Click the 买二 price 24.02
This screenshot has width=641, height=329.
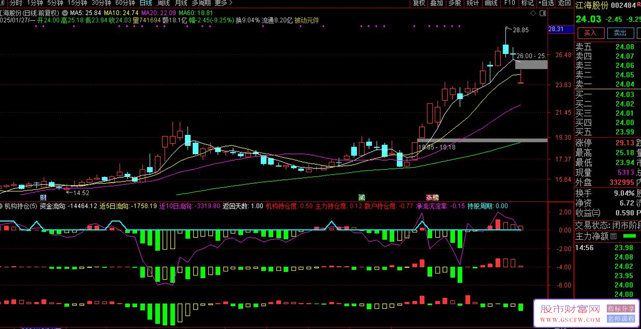(x=624, y=104)
